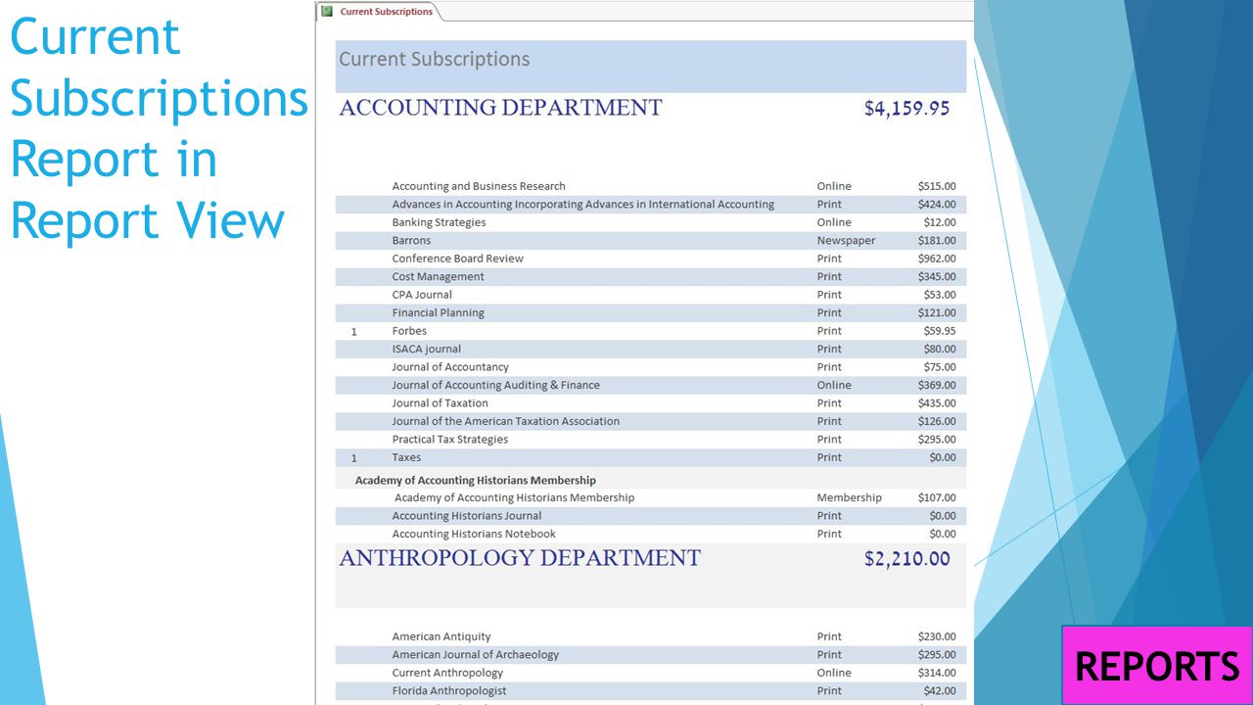Click Online type for Accounting and Business Research
Image resolution: width=1253 pixels, height=705 pixels.
pyautogui.click(x=834, y=186)
